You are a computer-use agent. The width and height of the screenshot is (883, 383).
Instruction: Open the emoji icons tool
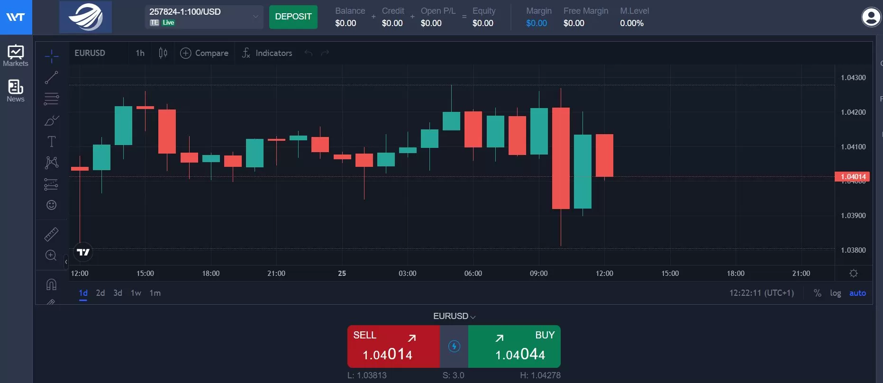[52, 205]
